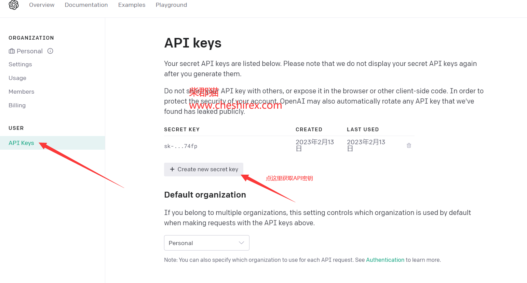Delete the sk-...74fp key via trash icon
527x283 pixels.
click(x=409, y=146)
